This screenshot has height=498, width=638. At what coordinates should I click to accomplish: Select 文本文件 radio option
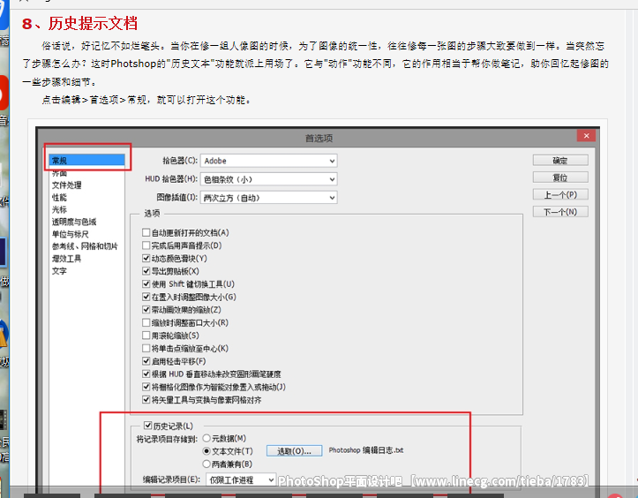click(x=206, y=451)
